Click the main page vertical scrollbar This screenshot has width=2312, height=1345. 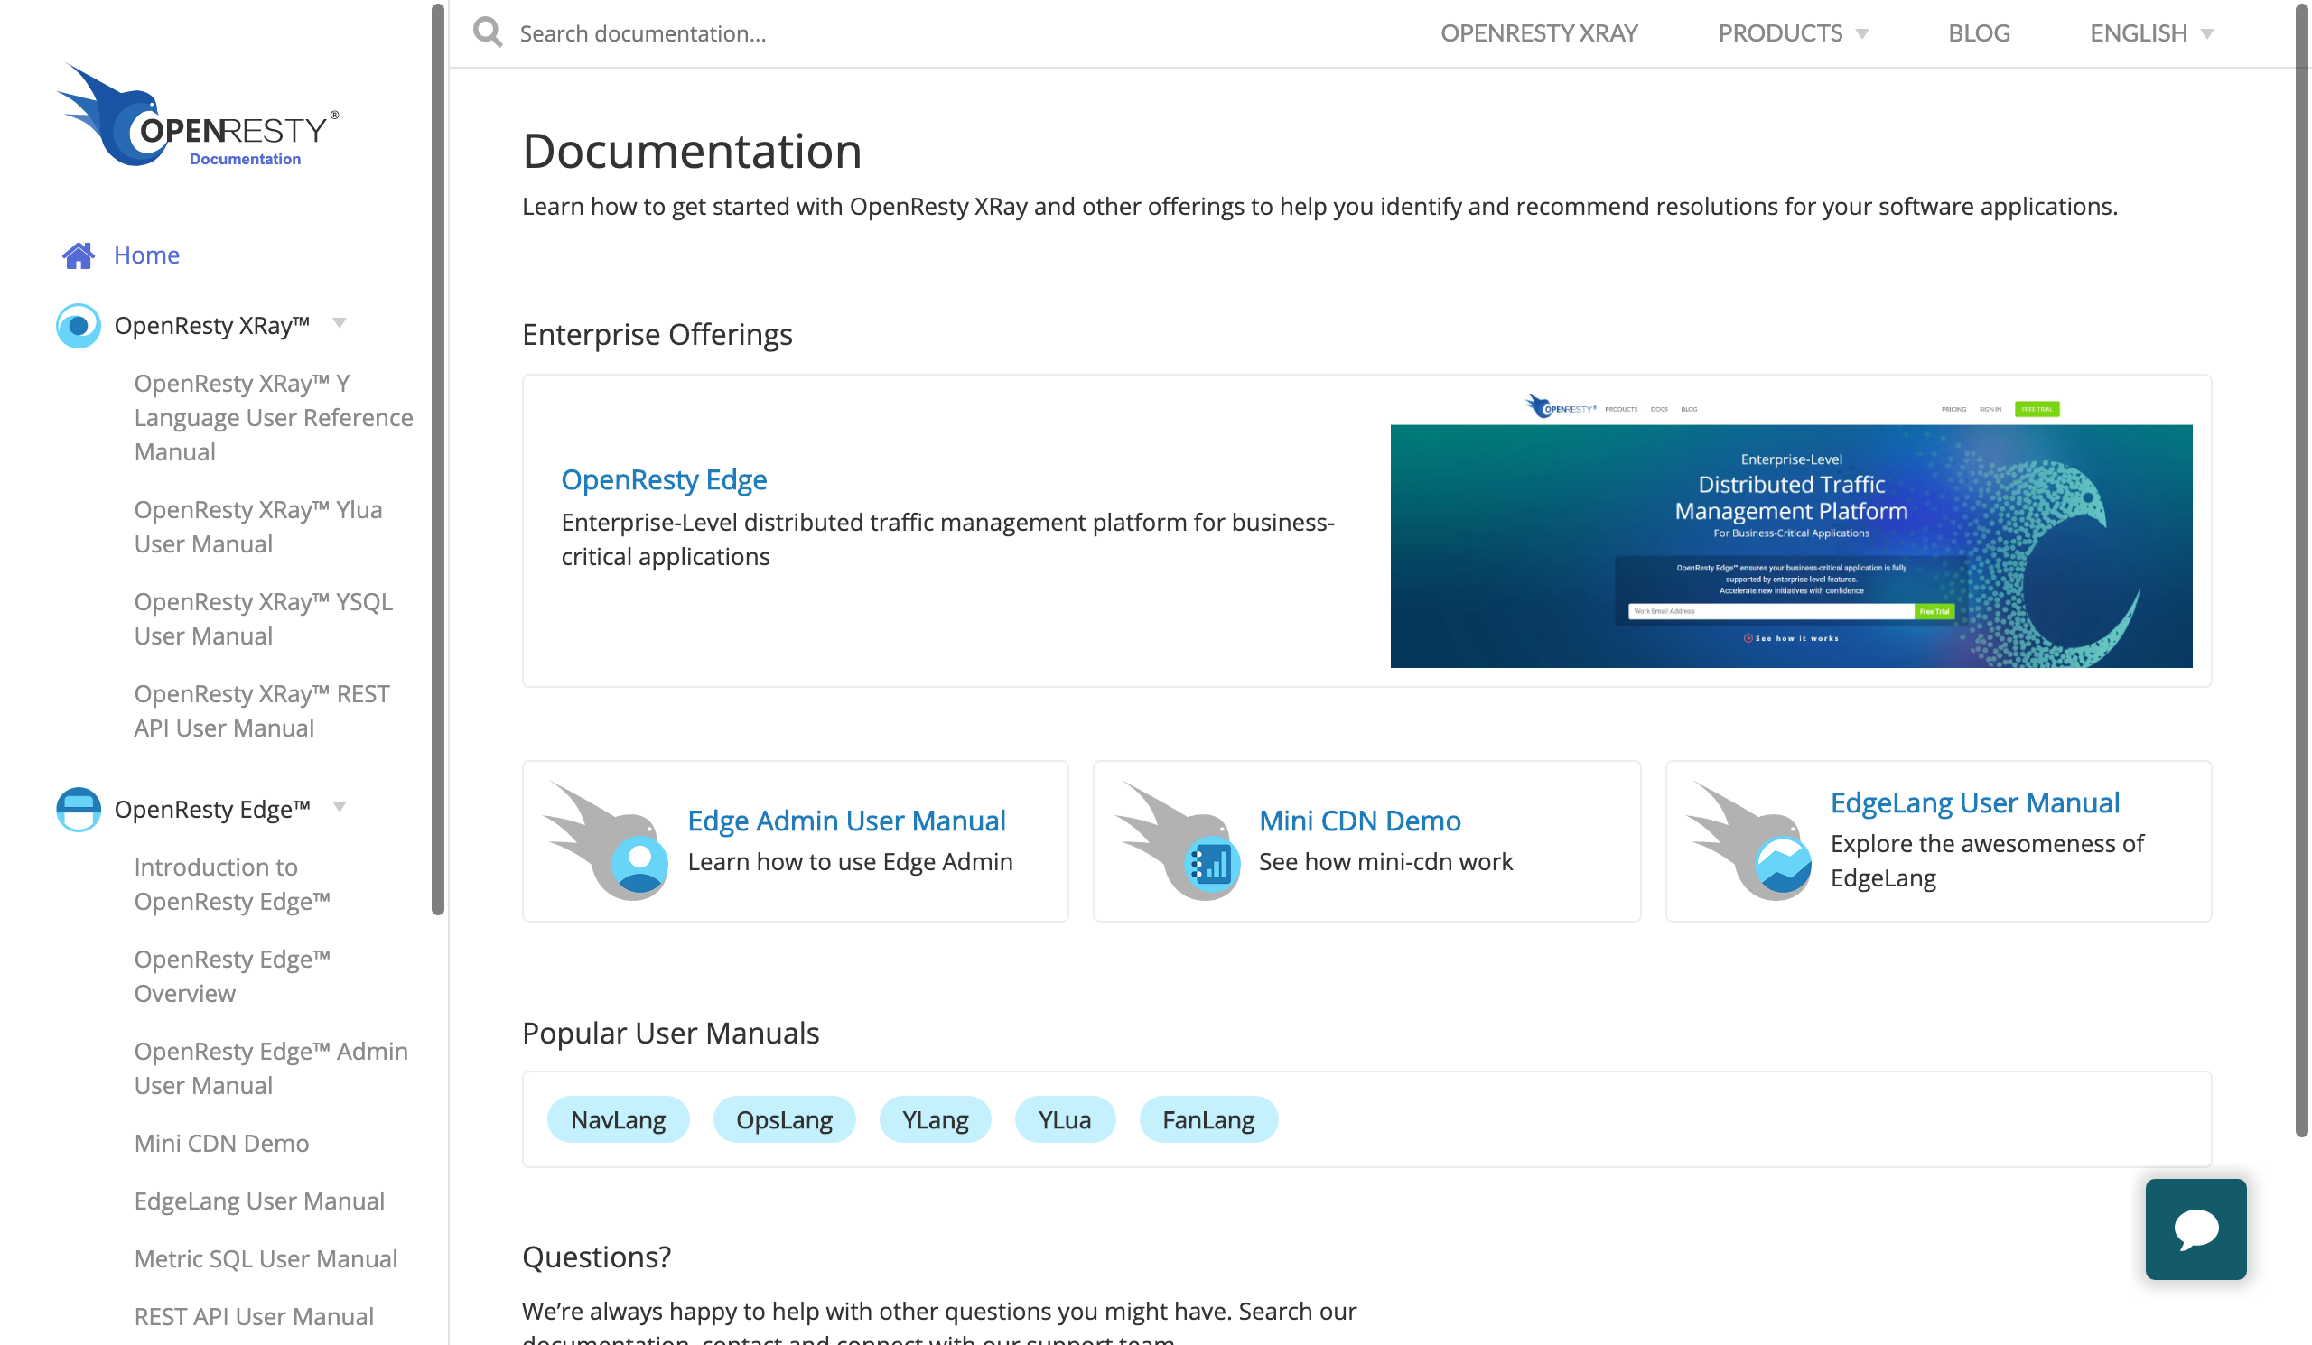point(2302,569)
